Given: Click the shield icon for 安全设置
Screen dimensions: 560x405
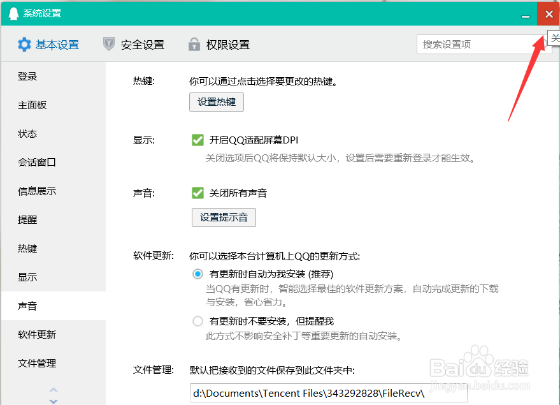Looking at the screenshot, I should coord(108,44).
